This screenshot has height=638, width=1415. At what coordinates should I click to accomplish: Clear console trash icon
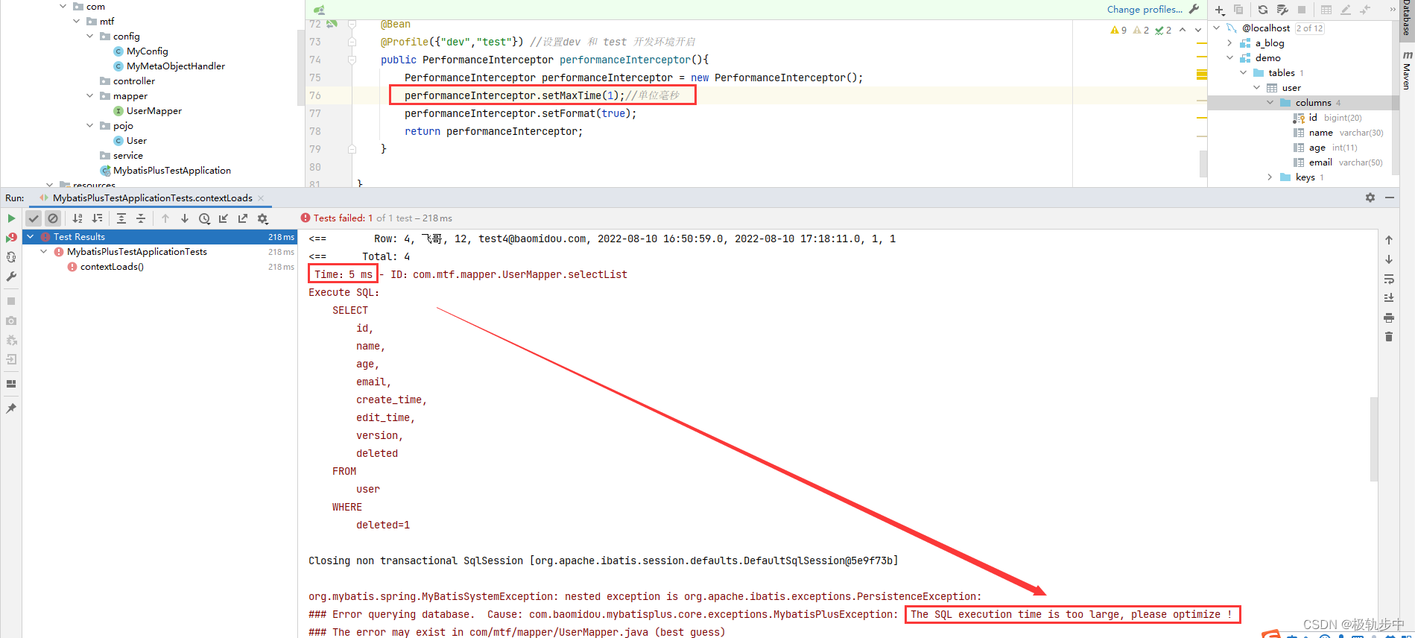tap(1389, 337)
